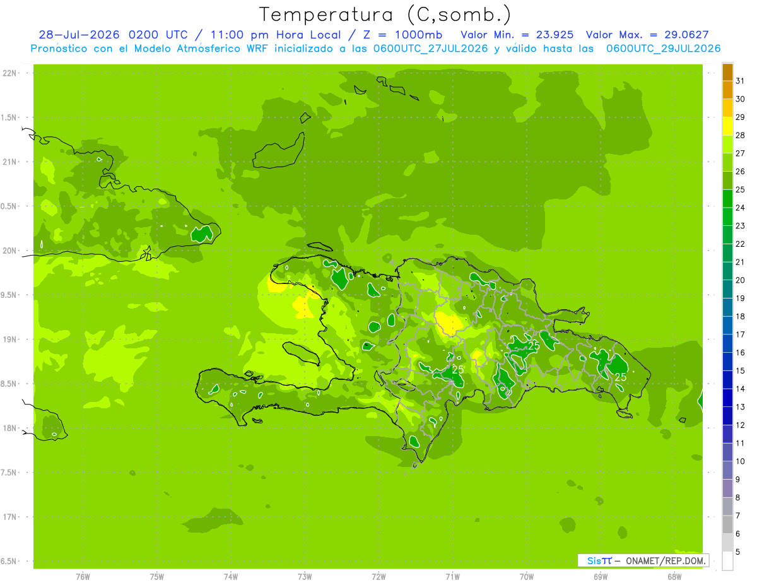This screenshot has height=585, width=757.
Task: Click the "21N" latitude axis label
Action: pyautogui.click(x=9, y=162)
